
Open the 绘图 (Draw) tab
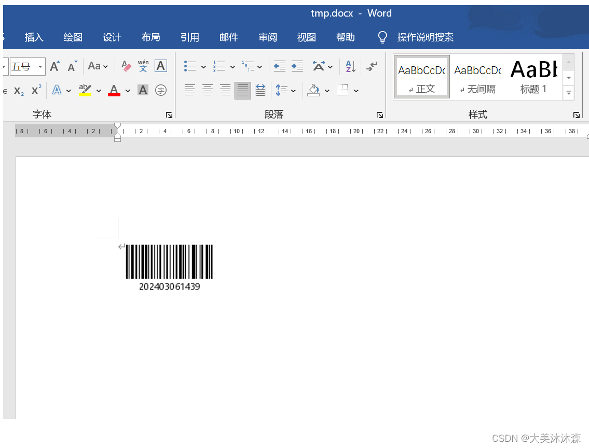tap(73, 37)
